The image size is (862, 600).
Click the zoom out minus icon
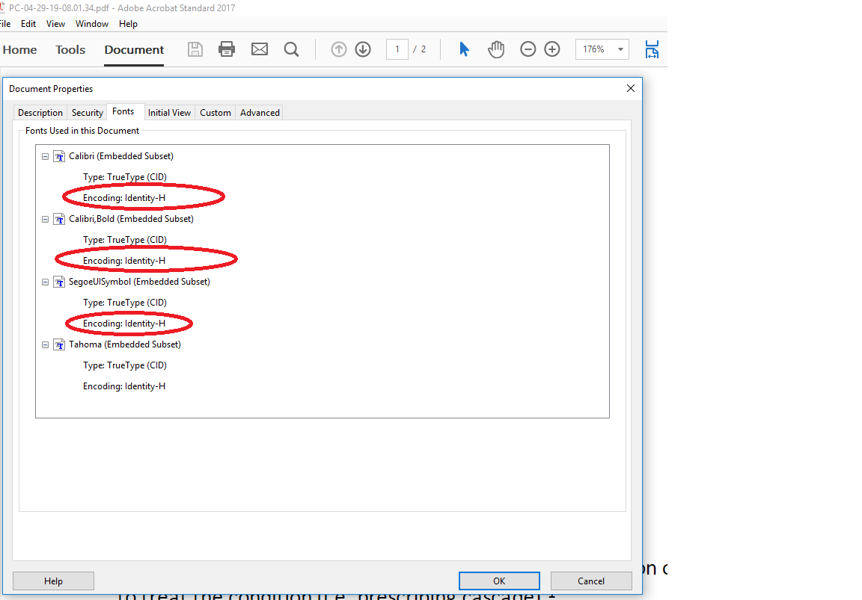click(528, 49)
